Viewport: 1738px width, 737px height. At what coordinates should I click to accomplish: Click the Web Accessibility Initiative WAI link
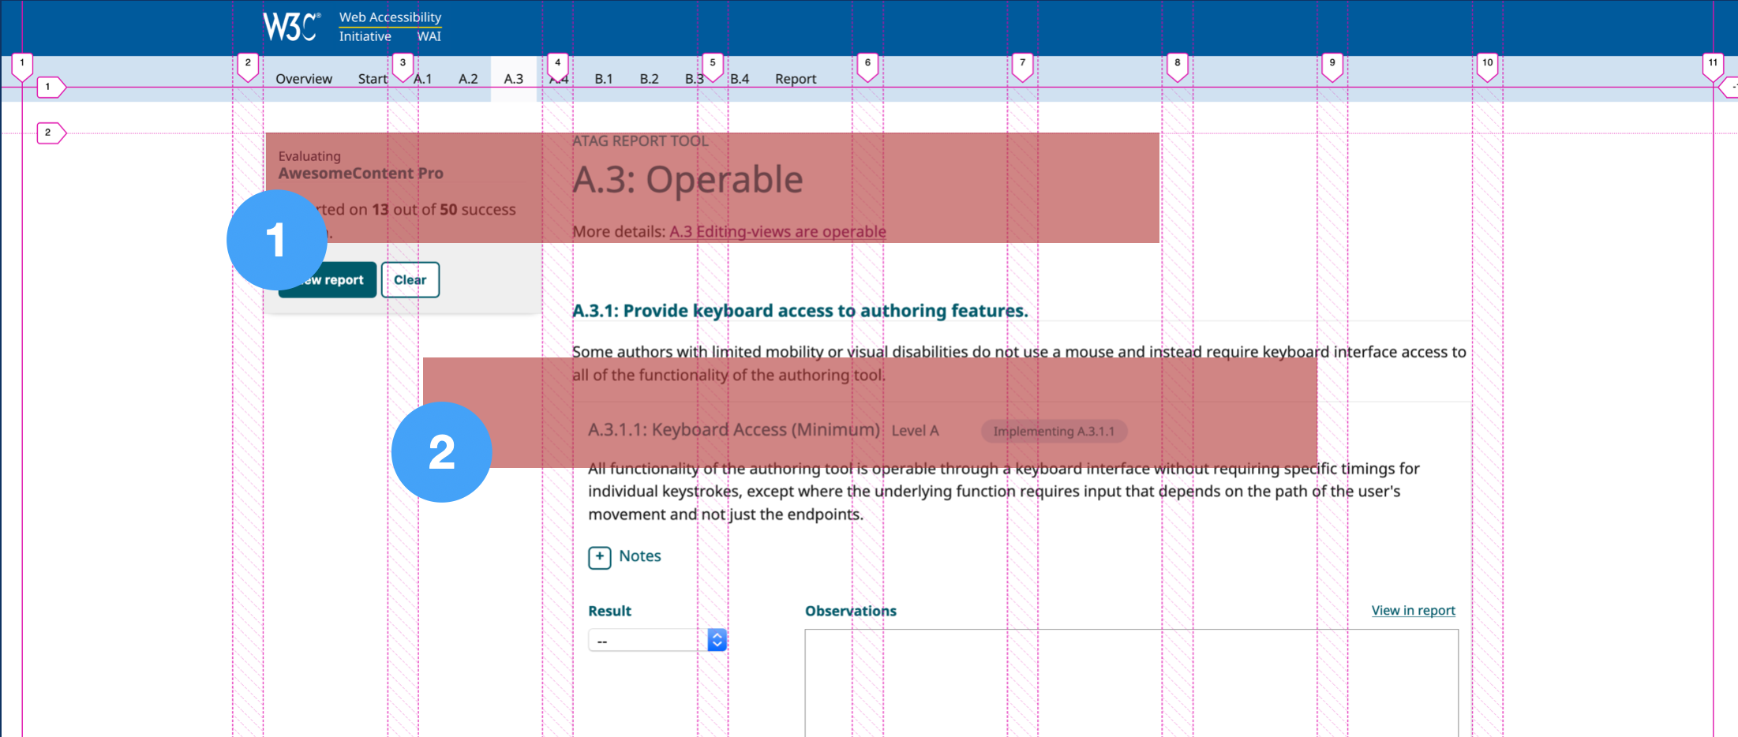pyautogui.click(x=390, y=26)
